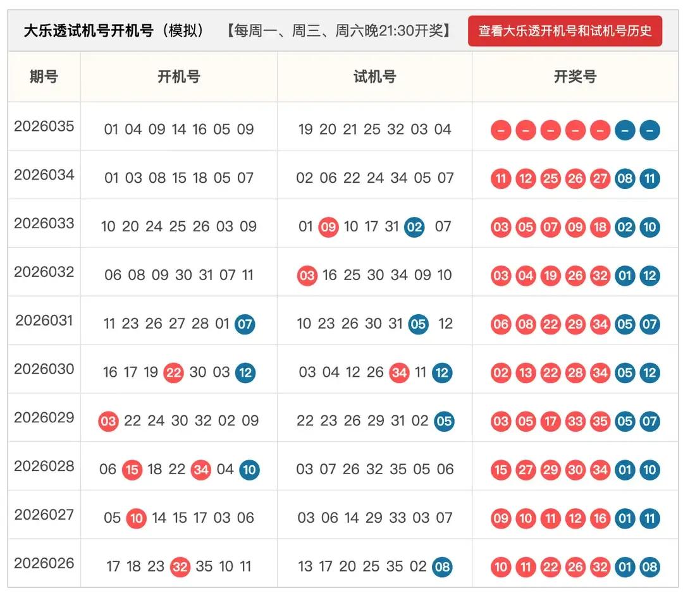The height and width of the screenshot is (593, 683).
Task: Click blue ball 08 in 2026034 开奖号
Action: point(625,178)
